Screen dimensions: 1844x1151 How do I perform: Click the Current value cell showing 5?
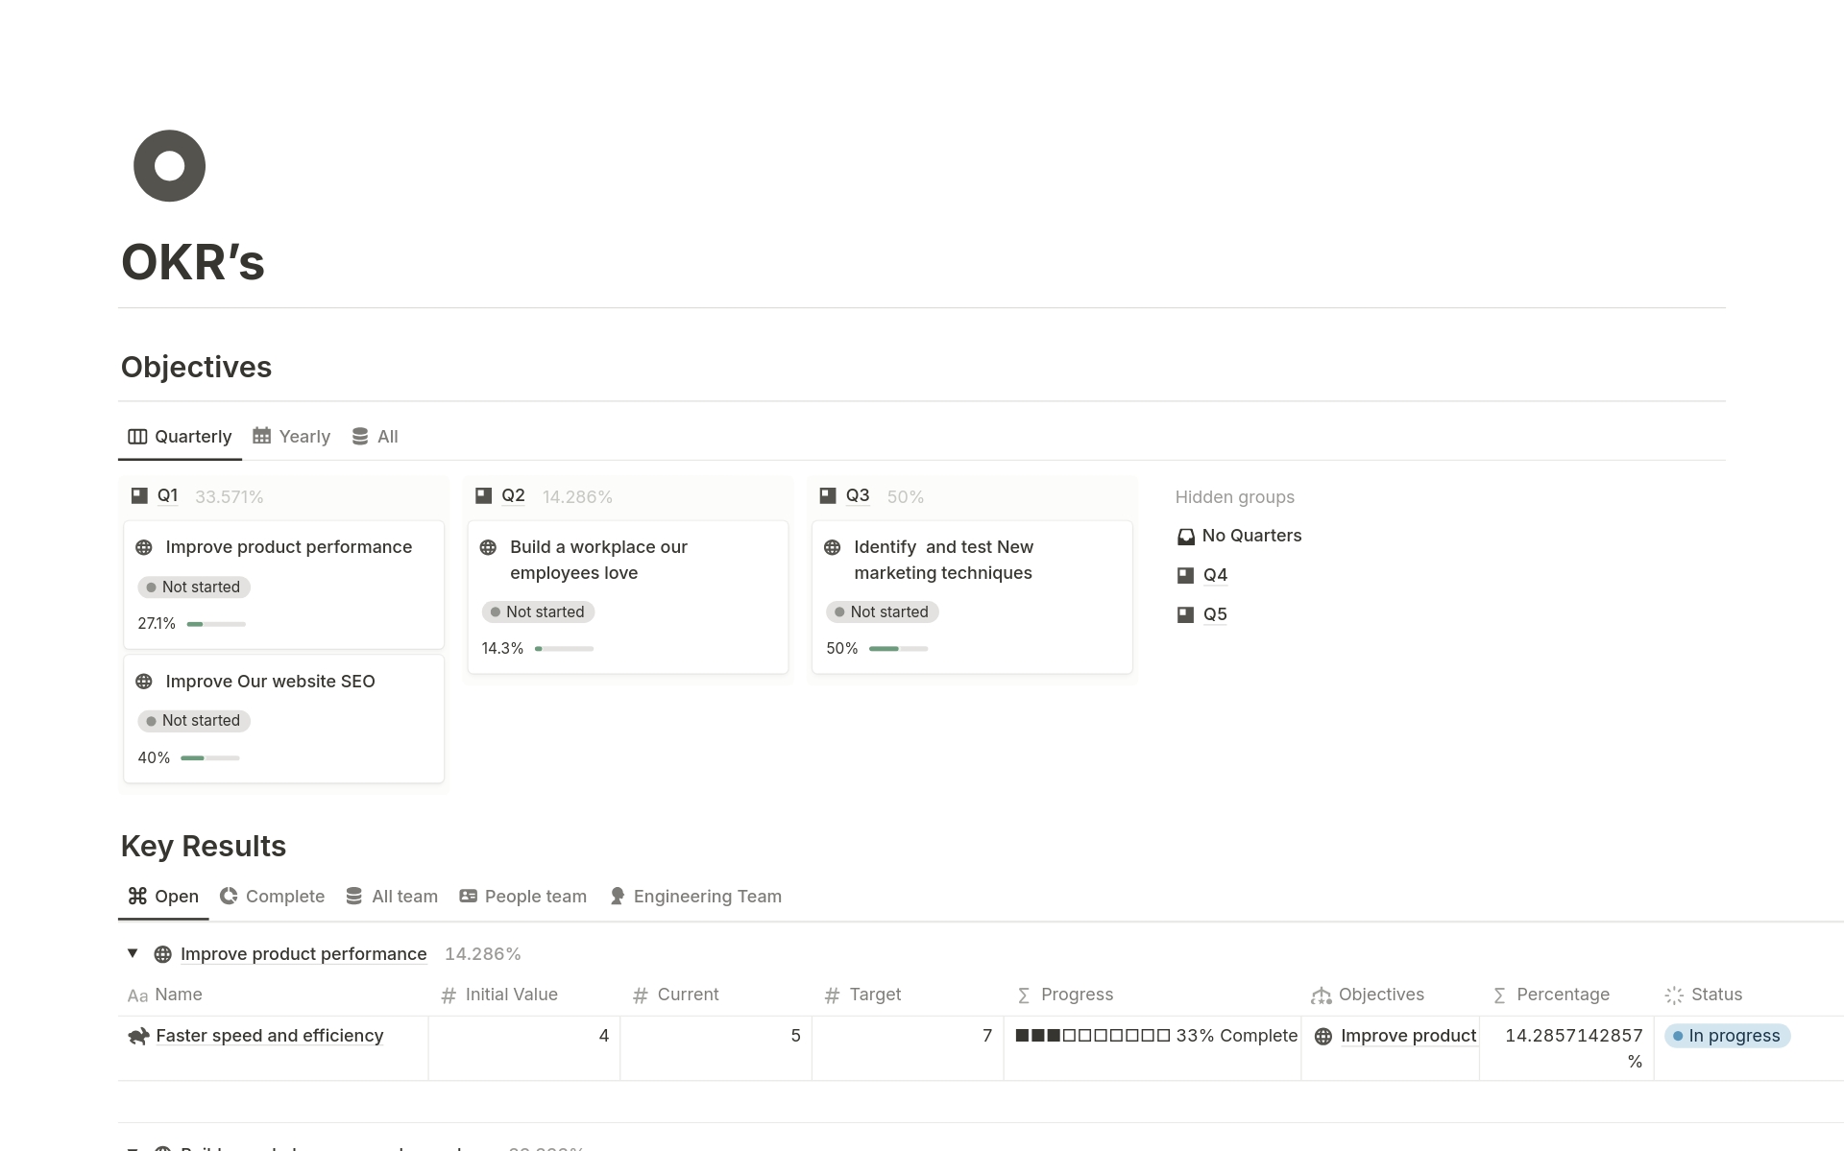716,1036
